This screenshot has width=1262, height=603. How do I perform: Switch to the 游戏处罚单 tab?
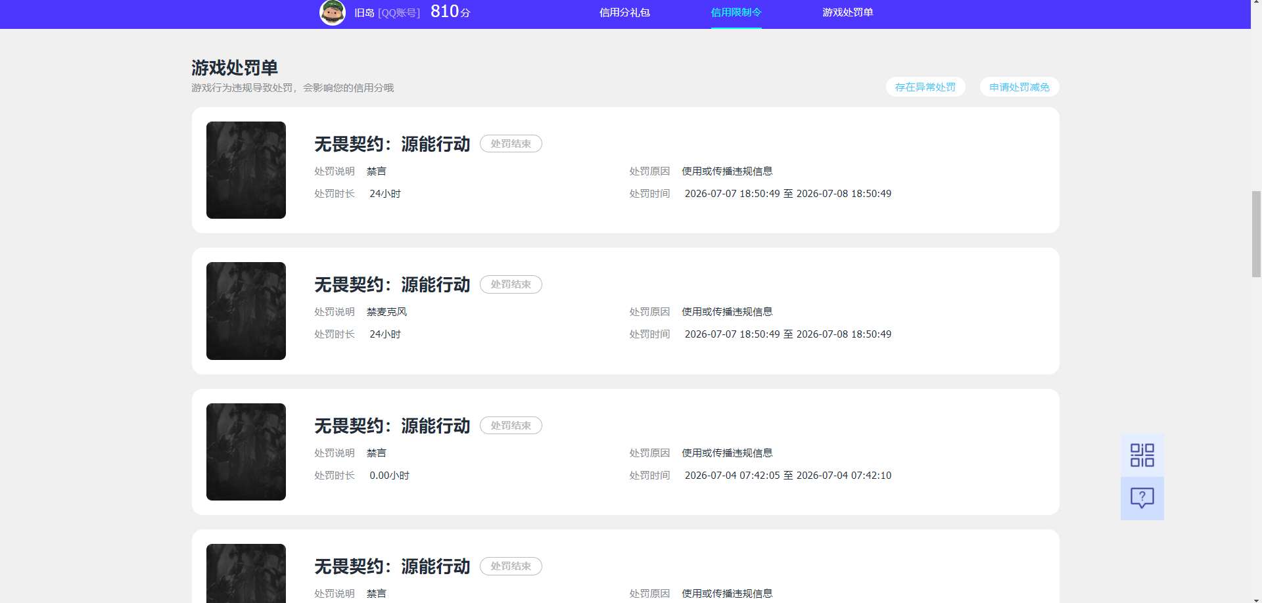click(847, 12)
